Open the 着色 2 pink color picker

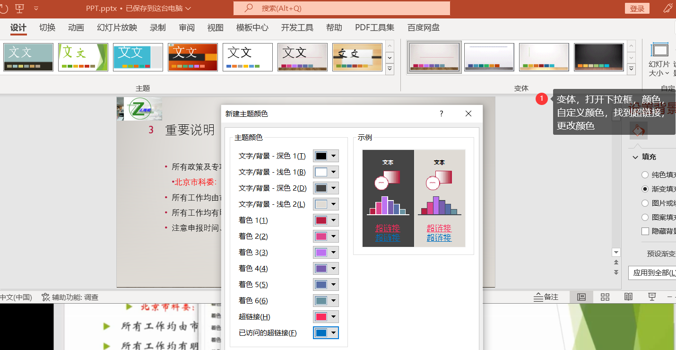pyautogui.click(x=326, y=236)
